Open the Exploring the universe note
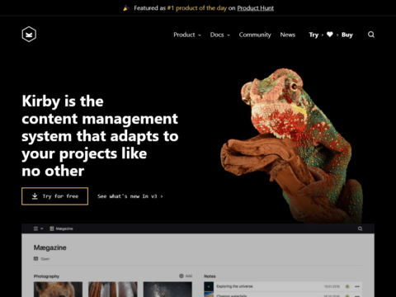Image resolution: width=396 pixels, height=297 pixels. [x=234, y=286]
